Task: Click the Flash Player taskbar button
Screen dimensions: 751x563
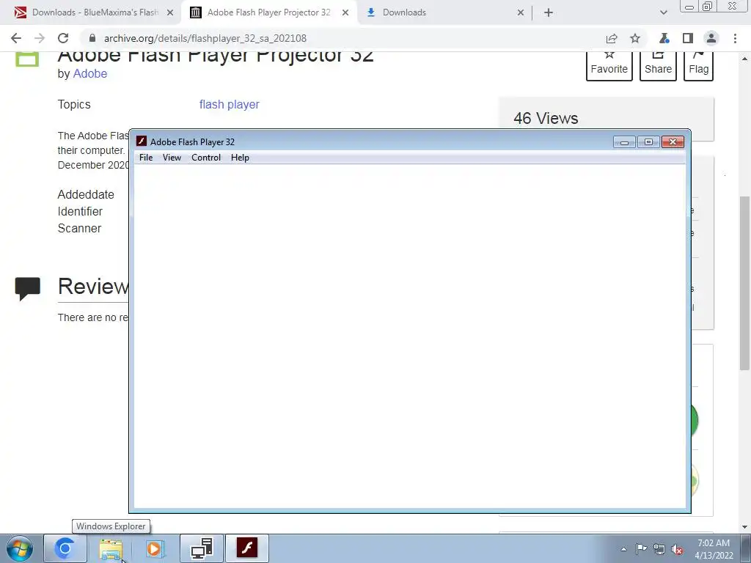Action: pyautogui.click(x=246, y=548)
